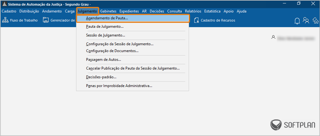Screen dimensions: 320x136
Task: Click the Gerenciador toolbar icon
Action: [46, 20]
